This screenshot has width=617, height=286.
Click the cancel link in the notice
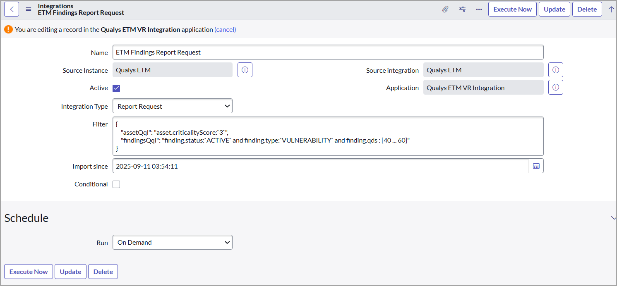click(x=225, y=29)
